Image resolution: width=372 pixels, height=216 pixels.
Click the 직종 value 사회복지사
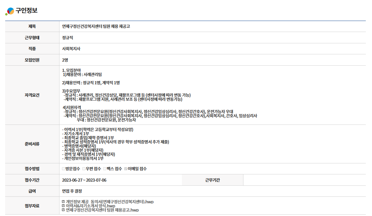coord(71,49)
